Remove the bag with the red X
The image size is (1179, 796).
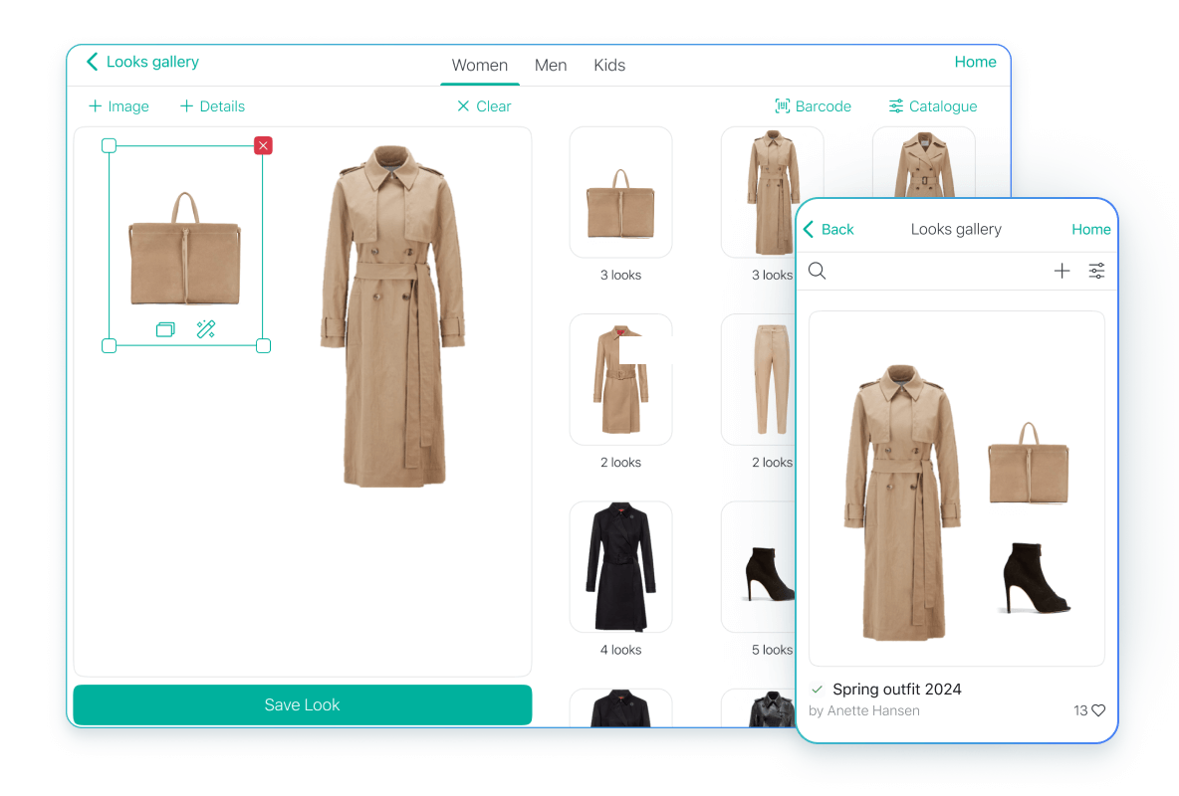pos(263,146)
